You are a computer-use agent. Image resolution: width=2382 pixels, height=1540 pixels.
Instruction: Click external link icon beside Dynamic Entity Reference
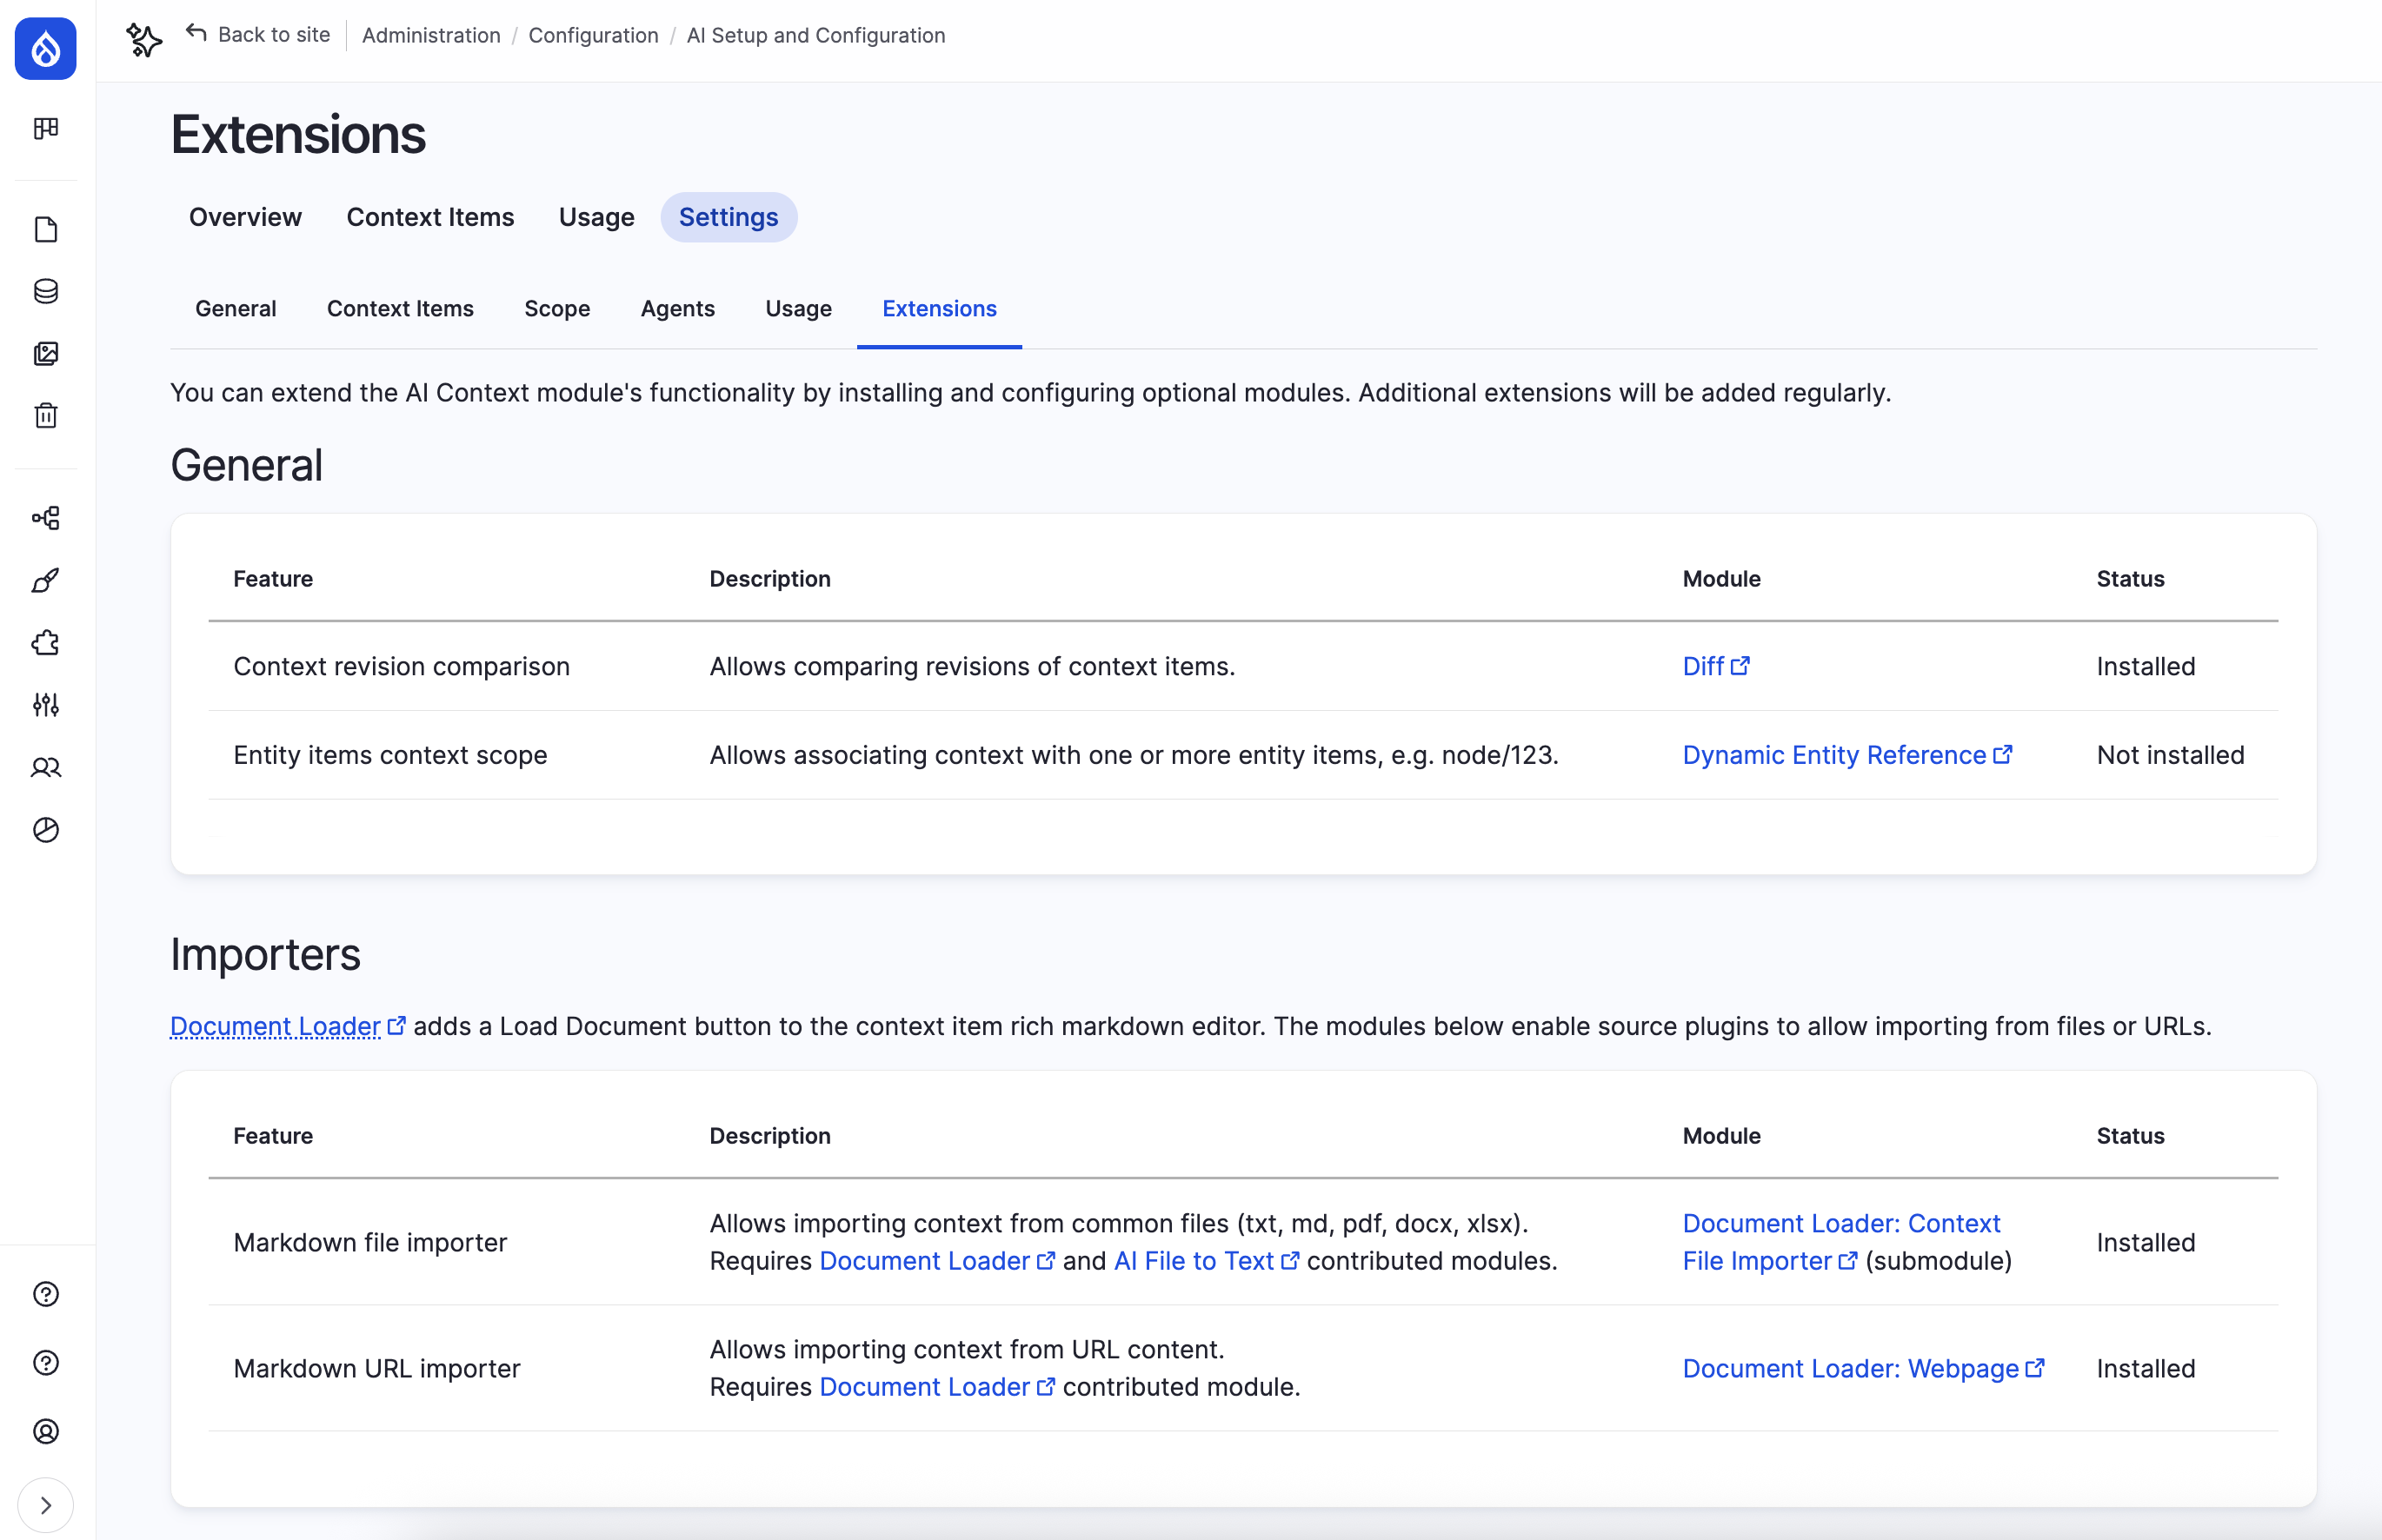point(2003,754)
